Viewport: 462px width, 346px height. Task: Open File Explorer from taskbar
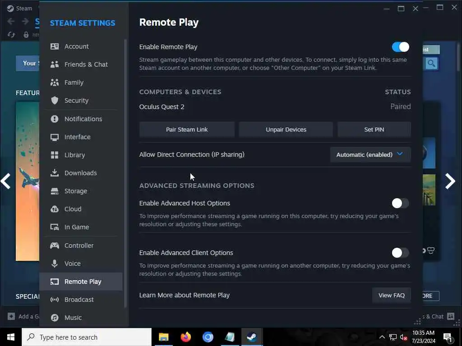click(x=163, y=337)
